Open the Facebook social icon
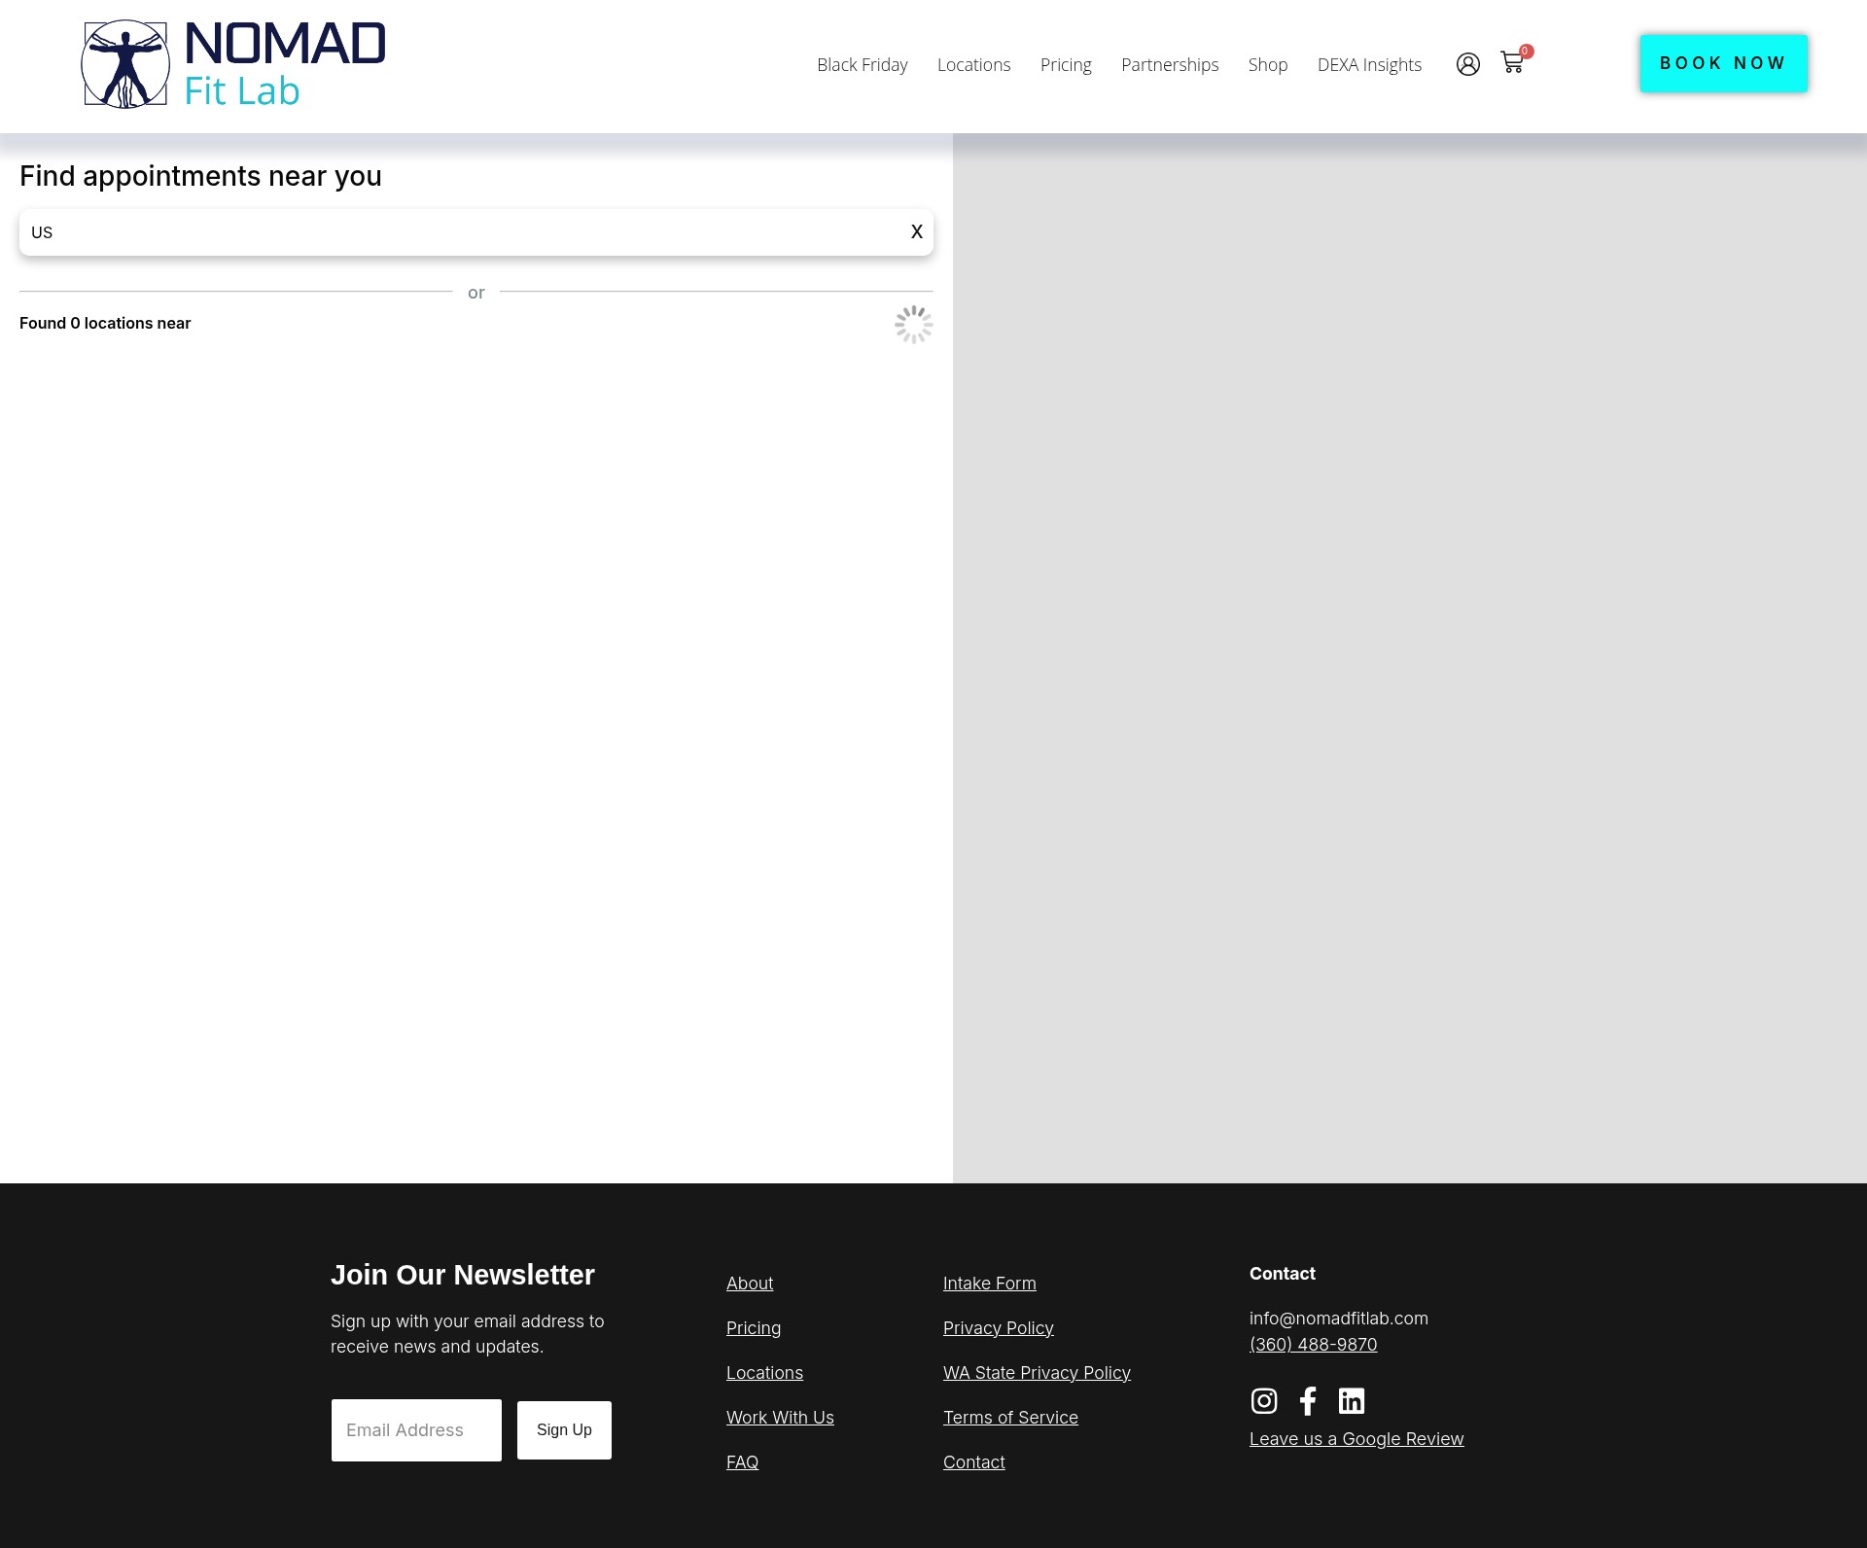This screenshot has width=1867, height=1548. click(1308, 1400)
